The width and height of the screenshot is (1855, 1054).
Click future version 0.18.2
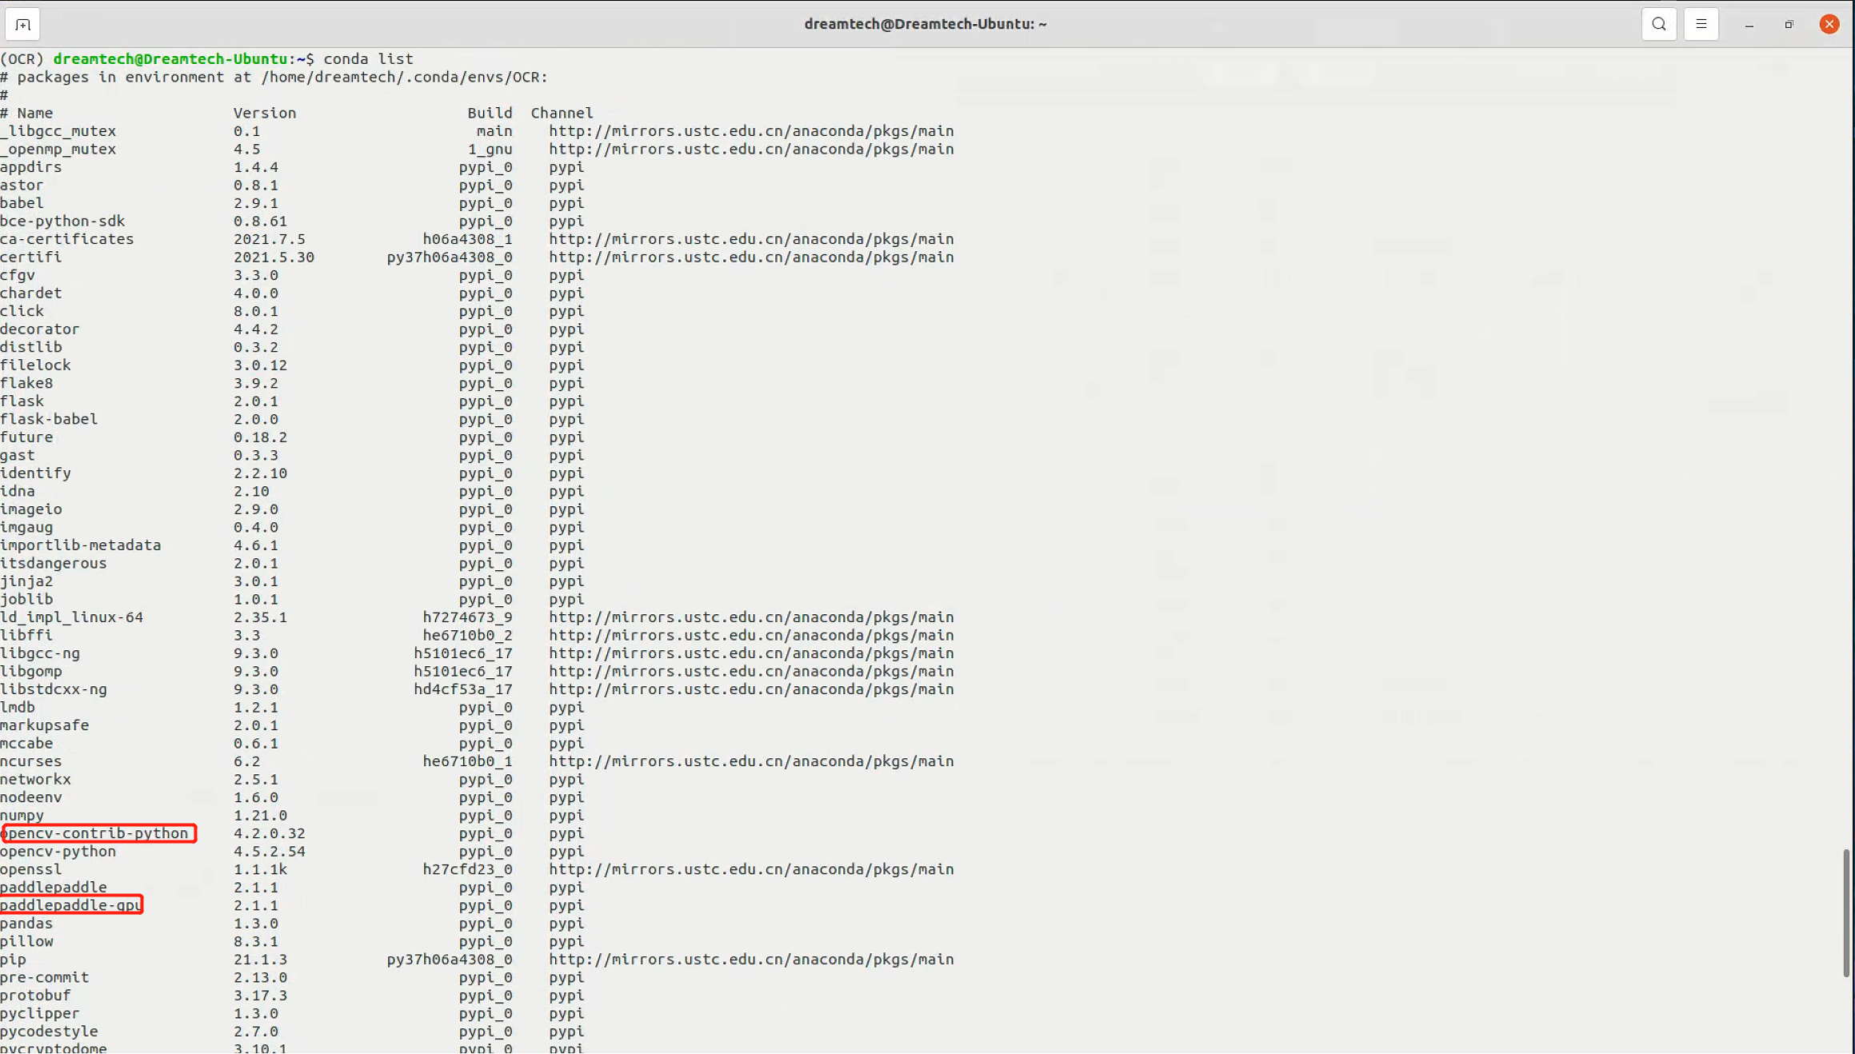tap(260, 437)
